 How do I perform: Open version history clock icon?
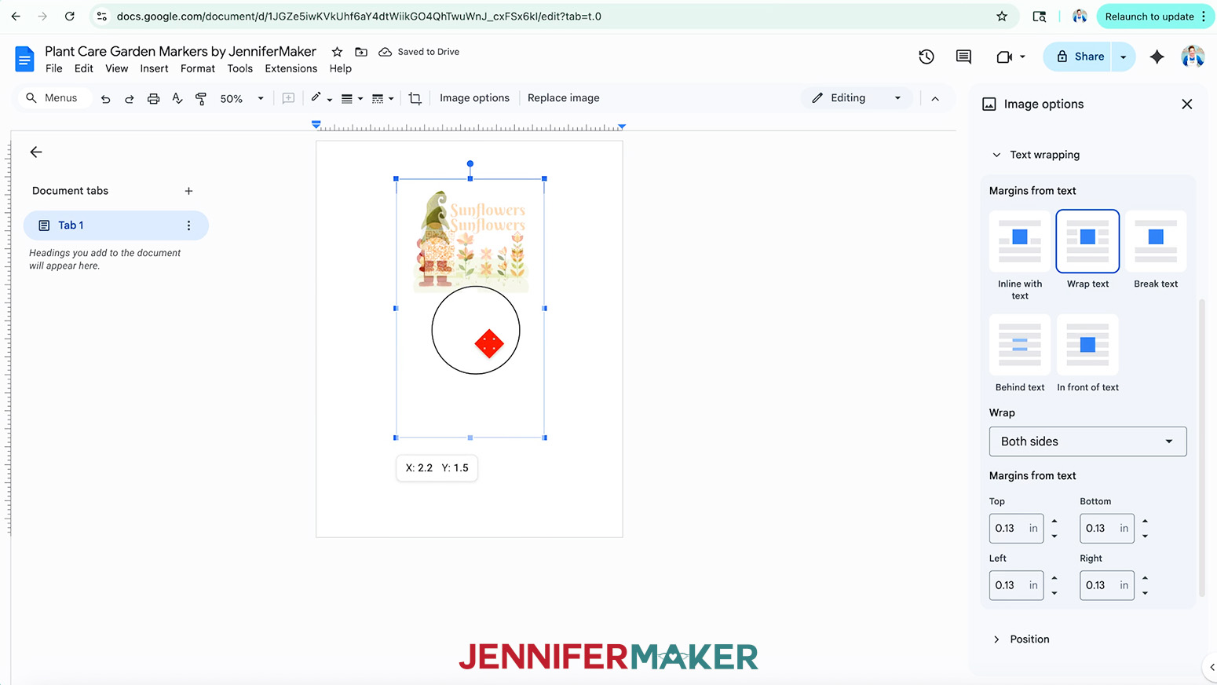point(926,57)
